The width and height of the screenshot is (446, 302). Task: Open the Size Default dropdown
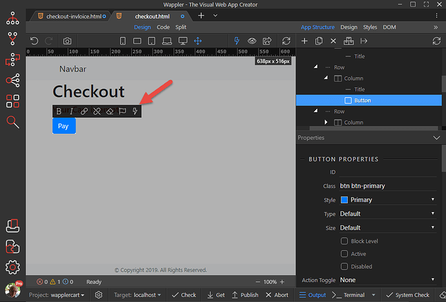pos(388,228)
